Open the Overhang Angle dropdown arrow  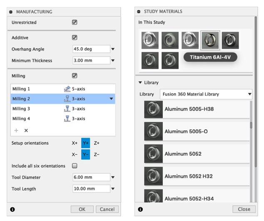point(112,49)
